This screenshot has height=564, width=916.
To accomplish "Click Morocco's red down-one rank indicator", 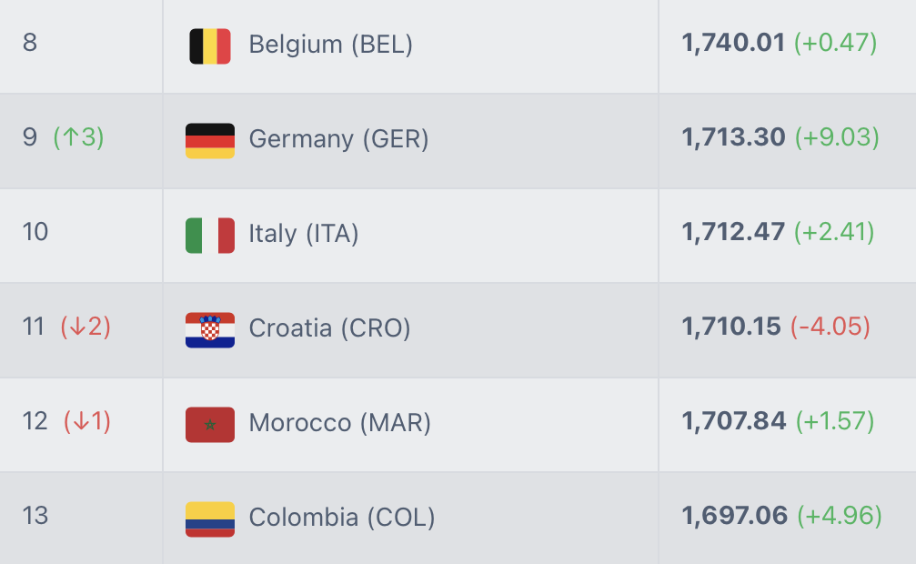I will coord(87,421).
